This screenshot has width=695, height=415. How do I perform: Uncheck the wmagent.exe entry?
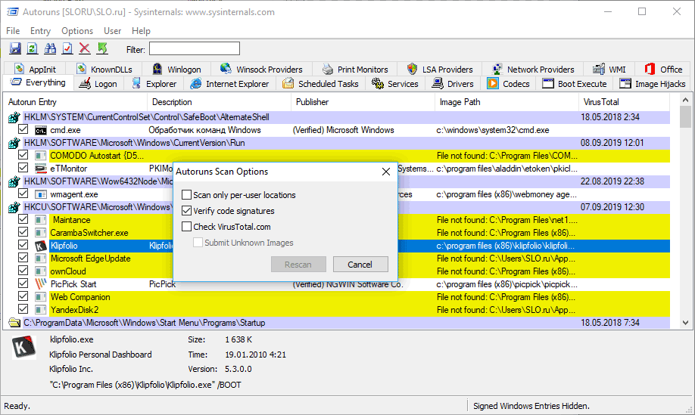click(23, 194)
